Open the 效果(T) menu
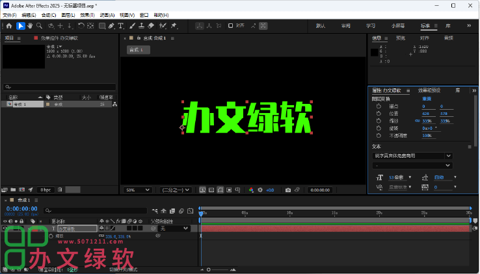Image resolution: width=480 pixels, height=274 pixels. [x=87, y=15]
